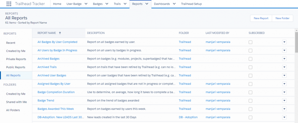Select the Reports tab
Viewport: 298px width, 123px height.
137,4
